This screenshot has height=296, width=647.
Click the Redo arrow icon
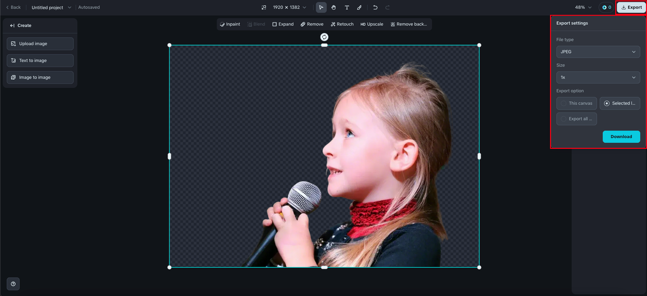coord(388,8)
